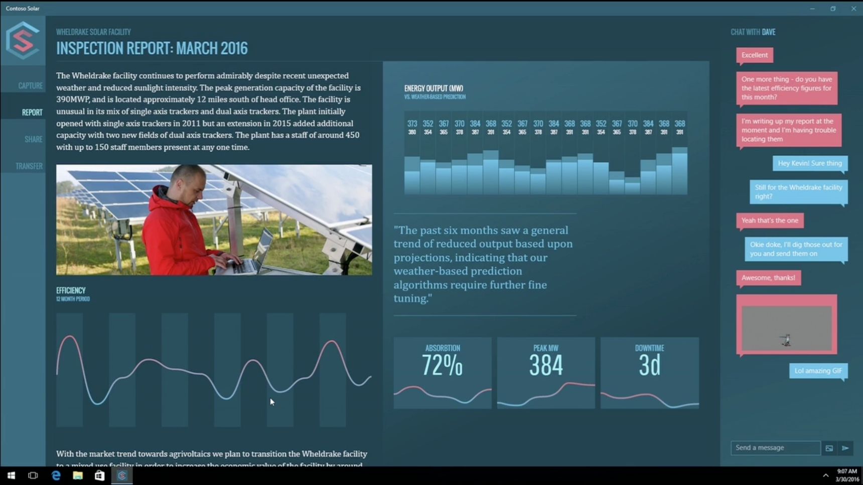Screen dimensions: 863x485
Task: Click the solar panel technician photo
Action: click(214, 220)
